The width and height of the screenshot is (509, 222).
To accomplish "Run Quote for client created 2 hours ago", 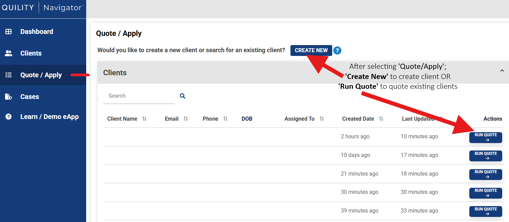I will pyautogui.click(x=486, y=137).
